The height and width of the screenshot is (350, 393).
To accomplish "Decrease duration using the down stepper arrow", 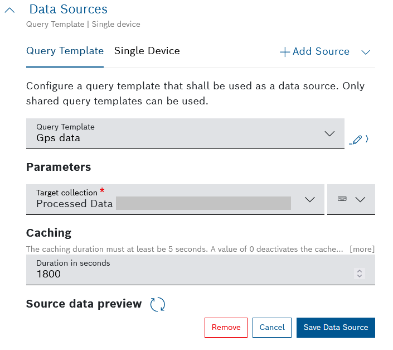I will point(360,276).
